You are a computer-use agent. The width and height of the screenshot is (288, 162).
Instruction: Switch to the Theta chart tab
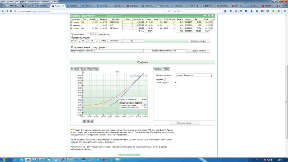90,69
